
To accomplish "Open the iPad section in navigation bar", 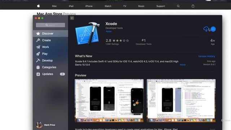I will pos(71,6).
